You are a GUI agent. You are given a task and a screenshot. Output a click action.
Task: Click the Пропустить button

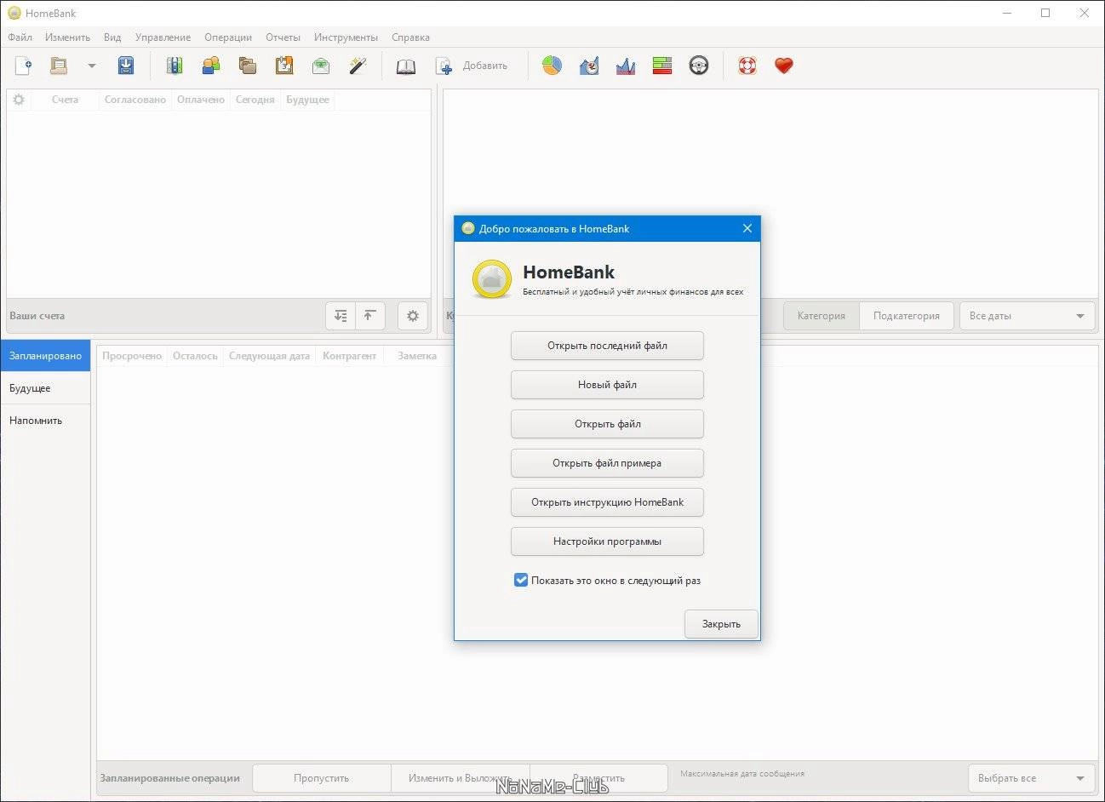point(322,778)
